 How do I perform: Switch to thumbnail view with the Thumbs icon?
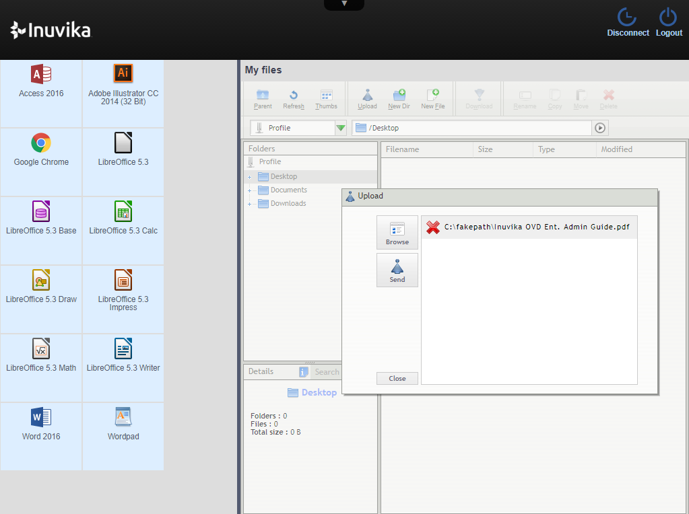(326, 98)
